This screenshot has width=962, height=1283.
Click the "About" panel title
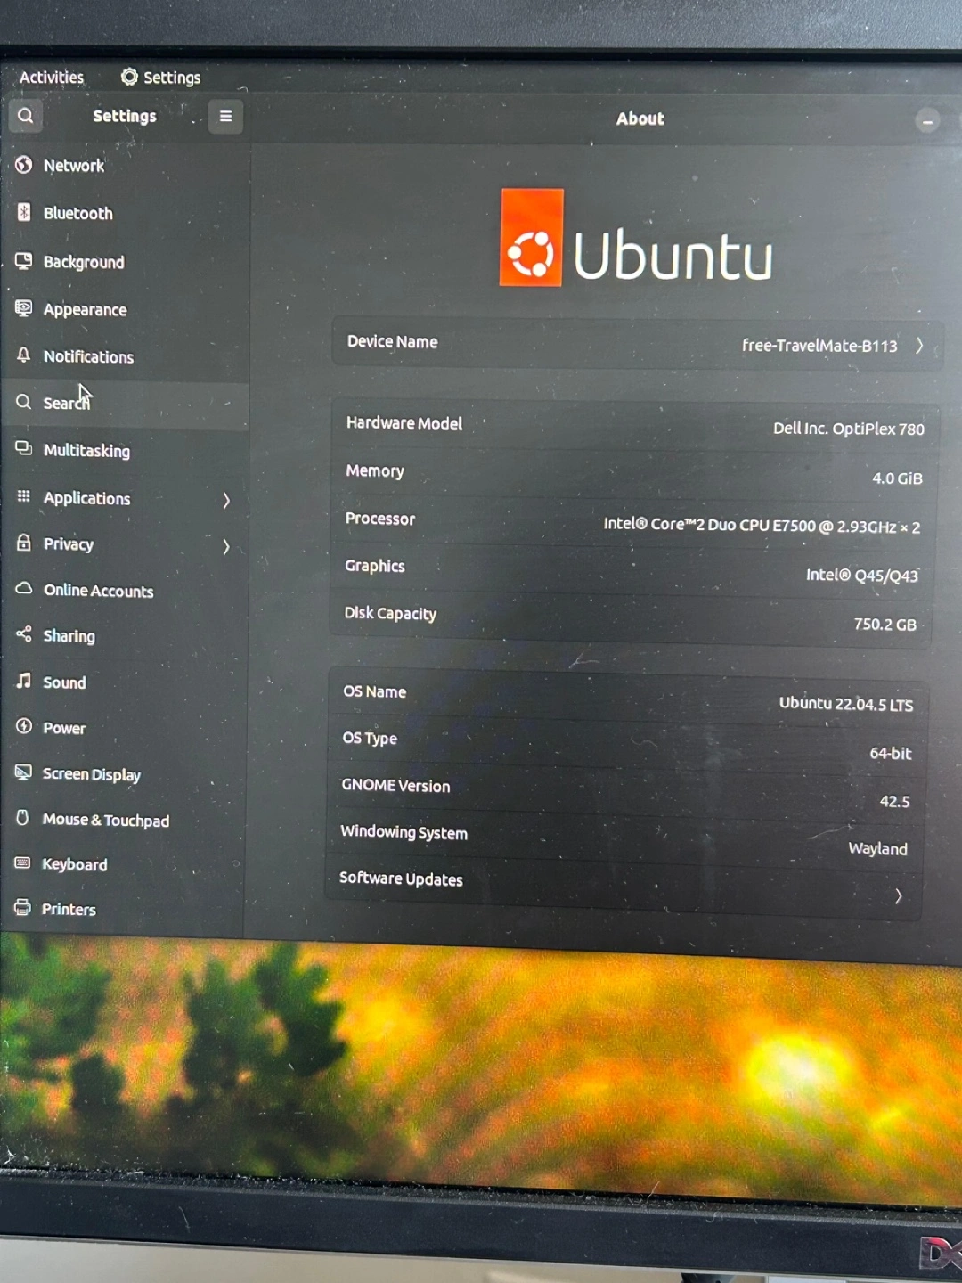point(640,118)
